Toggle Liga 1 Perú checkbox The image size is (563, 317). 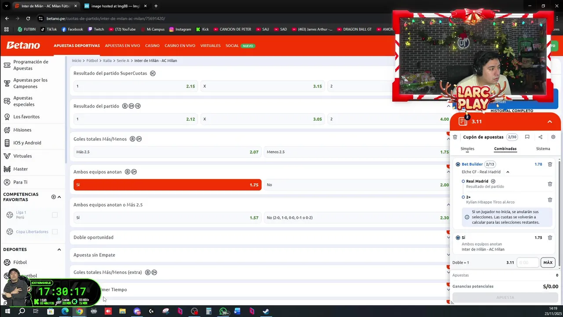tap(55, 215)
